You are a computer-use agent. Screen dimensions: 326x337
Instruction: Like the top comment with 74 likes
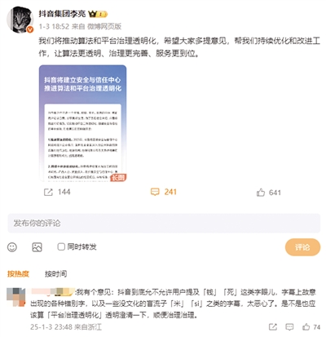[x=306, y=326]
